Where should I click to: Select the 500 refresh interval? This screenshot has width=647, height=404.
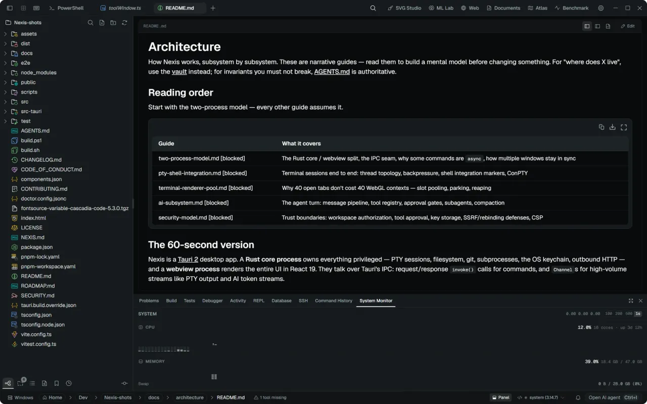pos(629,314)
